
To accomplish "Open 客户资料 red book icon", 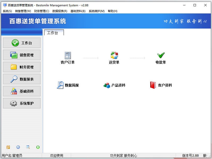I will 153,85.
